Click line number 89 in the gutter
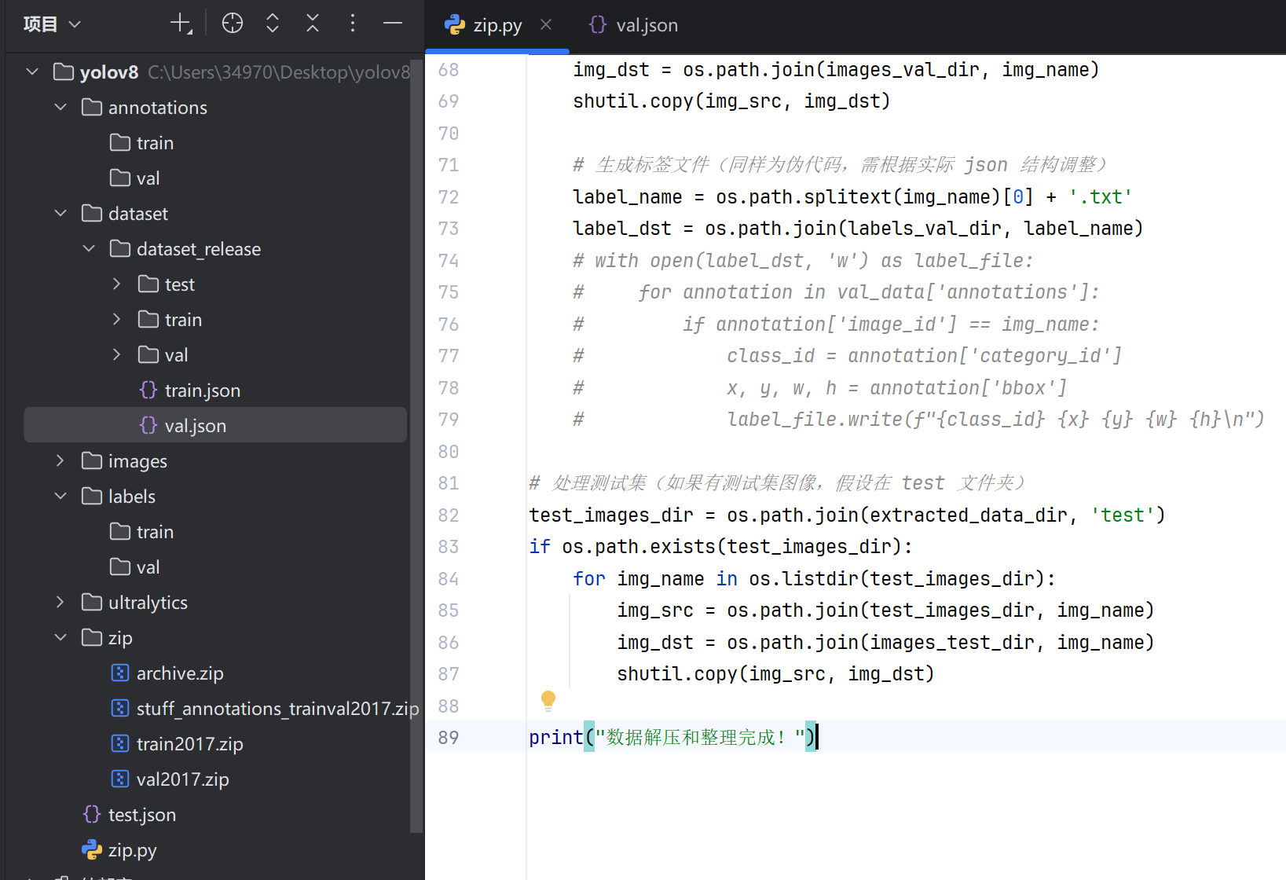 [449, 738]
